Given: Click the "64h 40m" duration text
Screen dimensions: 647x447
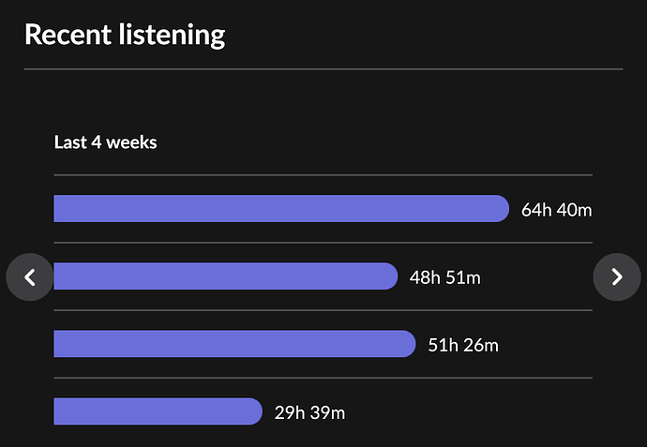Looking at the screenshot, I should pyautogui.click(x=556, y=210).
